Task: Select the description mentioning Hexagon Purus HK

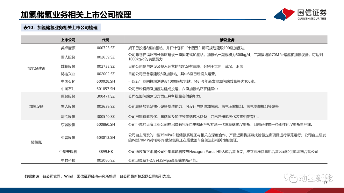Action: point(223,152)
